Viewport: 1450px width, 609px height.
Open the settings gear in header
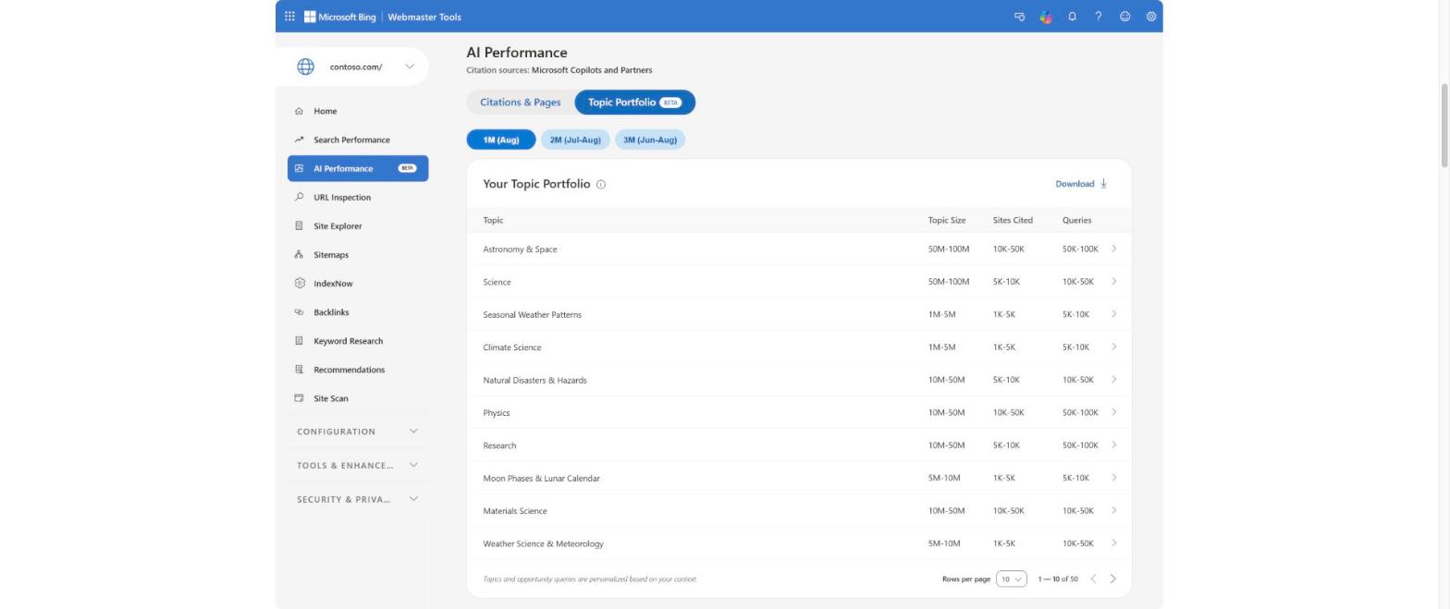[x=1151, y=17]
